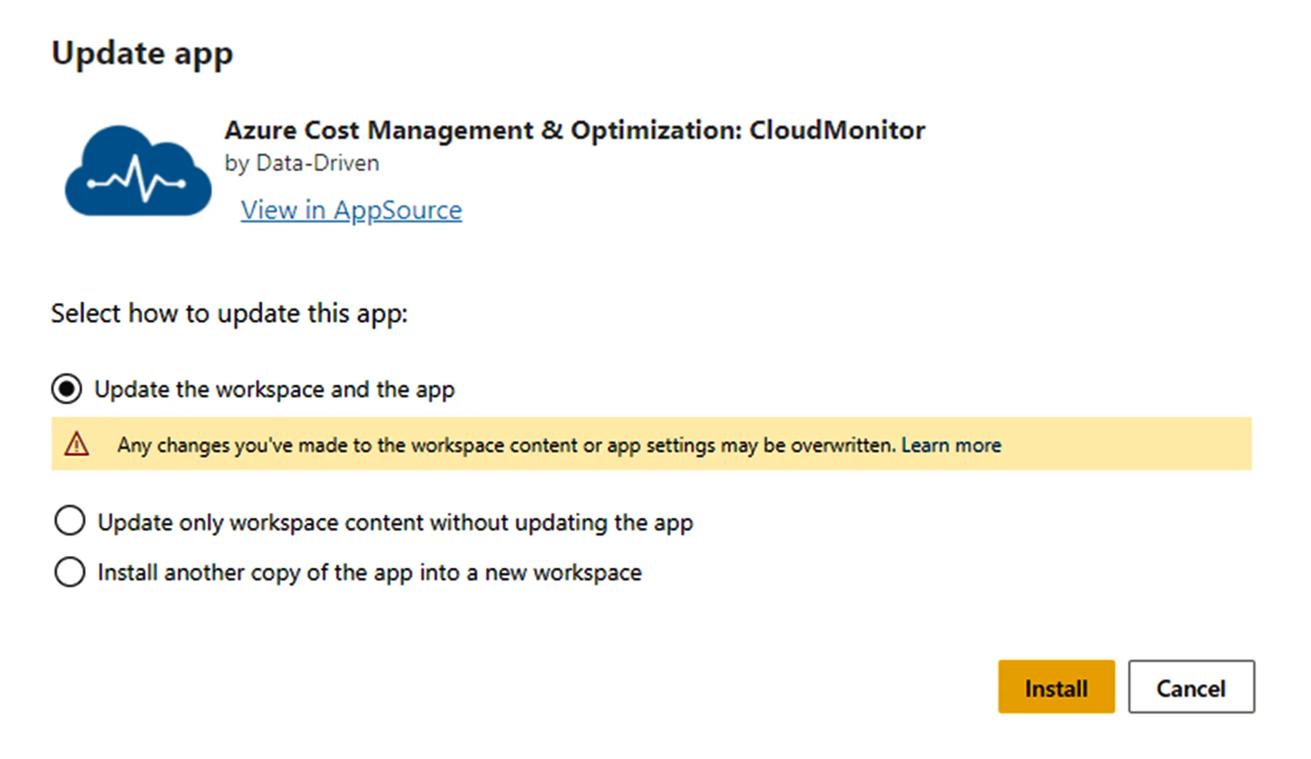1311x759 pixels.
Task: Click the warning triangle icon
Action: click(77, 444)
